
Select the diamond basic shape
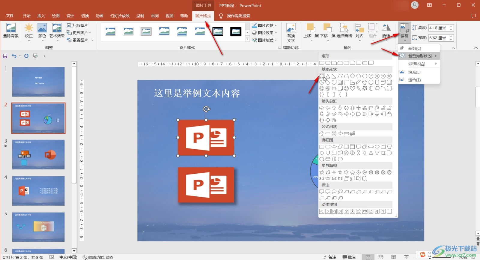[x=352, y=76]
